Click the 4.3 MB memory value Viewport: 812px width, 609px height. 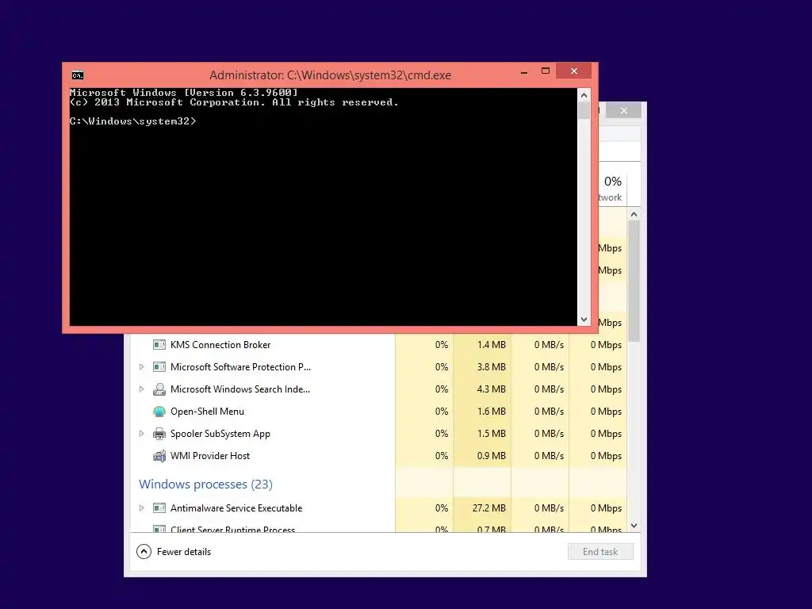[491, 389]
